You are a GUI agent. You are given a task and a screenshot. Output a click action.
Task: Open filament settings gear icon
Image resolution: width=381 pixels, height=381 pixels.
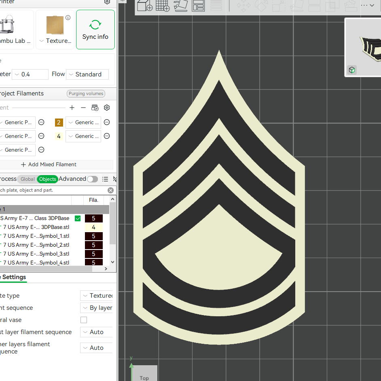(x=107, y=108)
